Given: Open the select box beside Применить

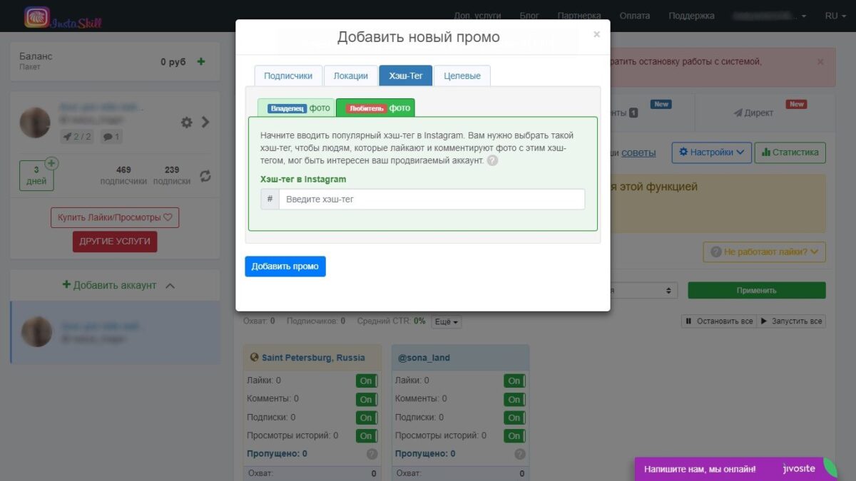Looking at the screenshot, I should [642, 290].
